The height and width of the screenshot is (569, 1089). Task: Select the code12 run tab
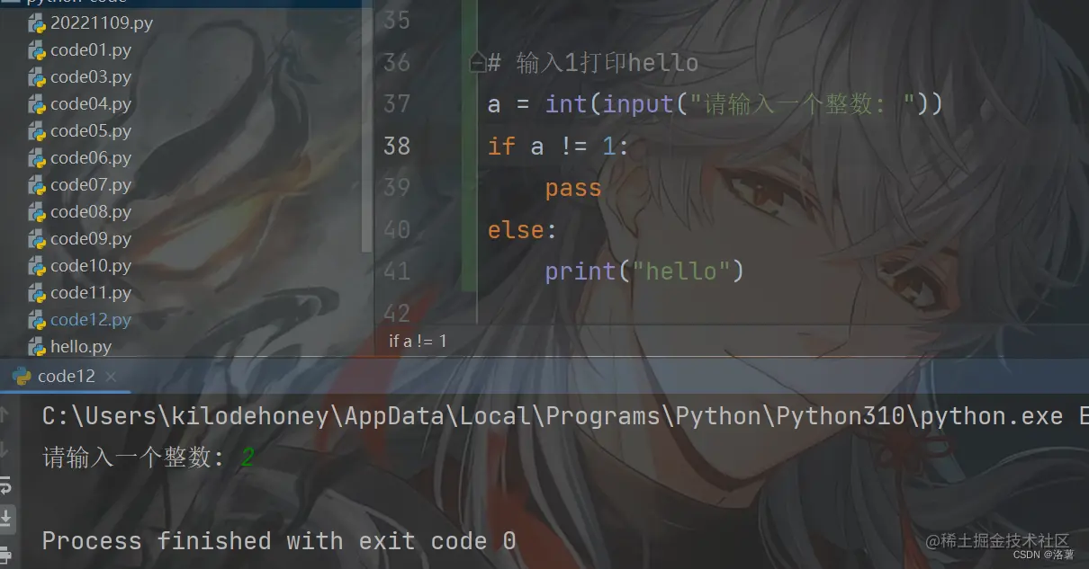[x=64, y=376]
